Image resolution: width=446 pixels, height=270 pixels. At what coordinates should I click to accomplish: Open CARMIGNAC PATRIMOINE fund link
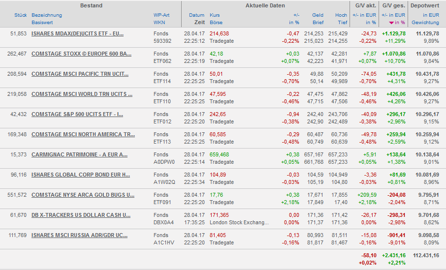79,154
